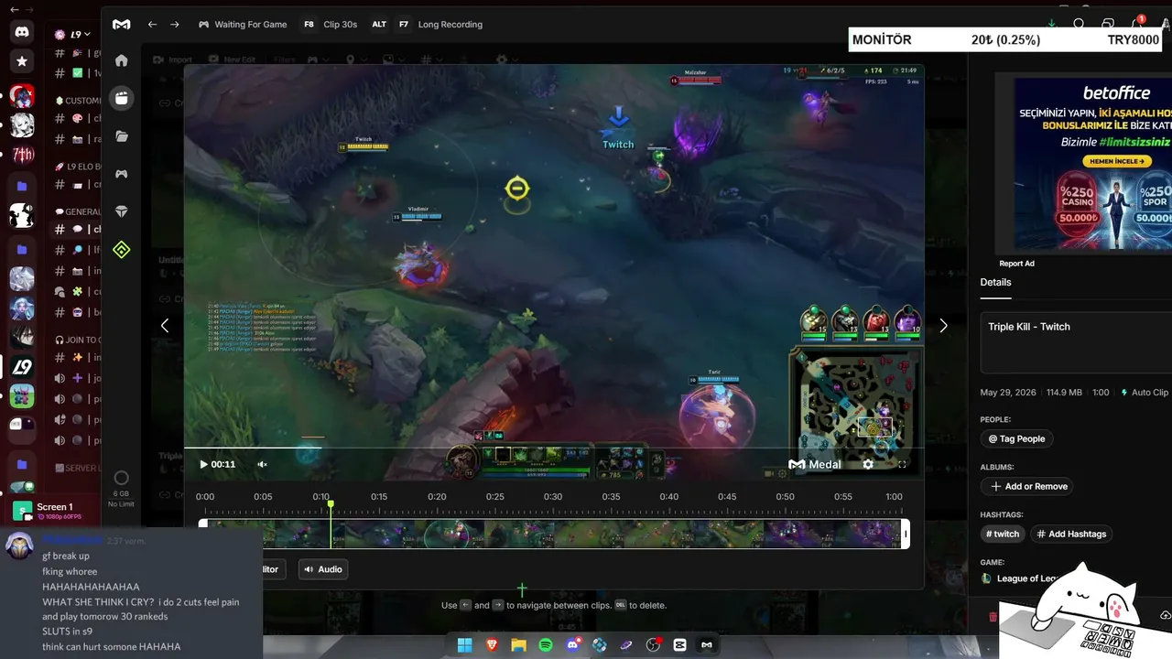1172x659 pixels.
Task: Open CapCut from the taskbar
Action: coord(679,644)
